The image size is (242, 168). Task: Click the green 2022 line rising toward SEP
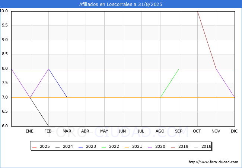170,83
